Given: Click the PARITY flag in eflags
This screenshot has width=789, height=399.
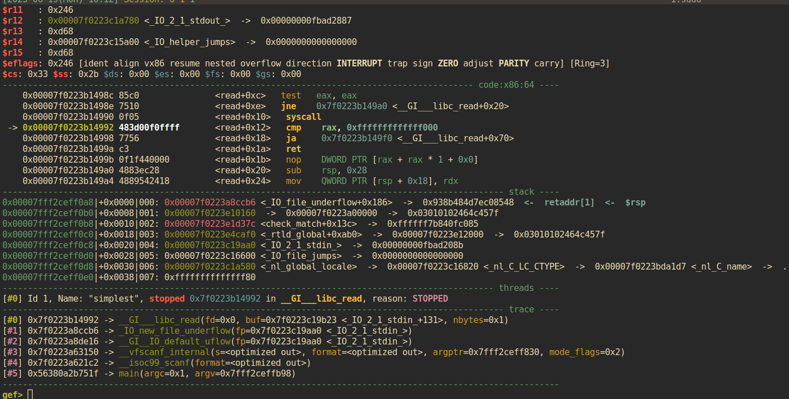Looking at the screenshot, I should 514,63.
